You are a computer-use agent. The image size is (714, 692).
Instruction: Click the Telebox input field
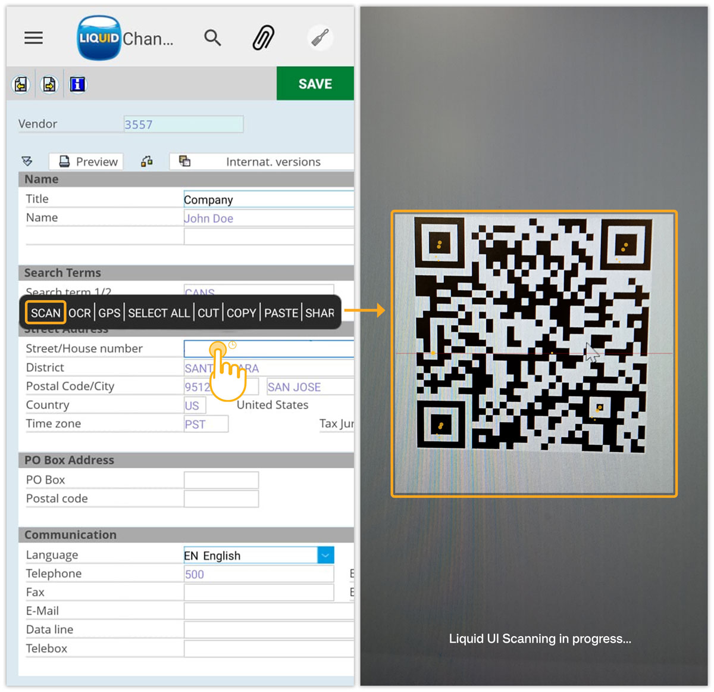tap(269, 649)
